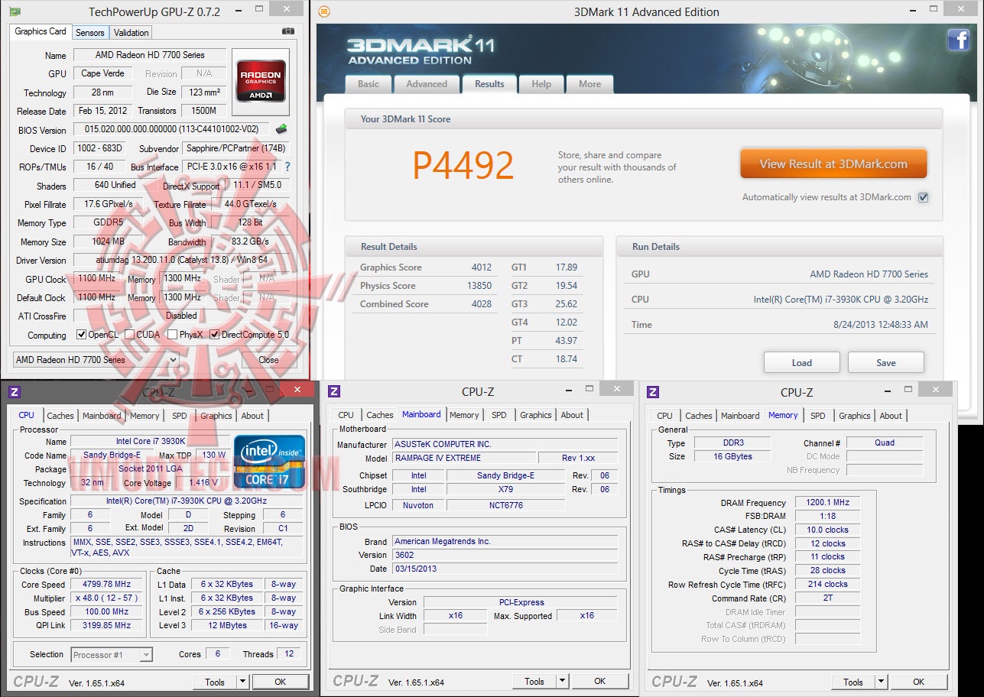The image size is (984, 697).
Task: Click the Intel Core i7 logo in CPU-Z
Action: point(269,462)
